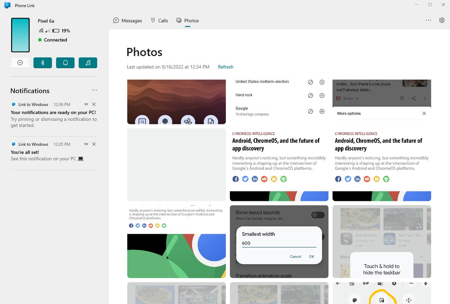
Task: Open the blank gray photo thumbnail
Action: tap(176, 165)
